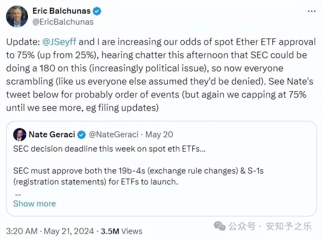Open the Eric Balchunas display name
Screen dimensions: 322x239
61,11
